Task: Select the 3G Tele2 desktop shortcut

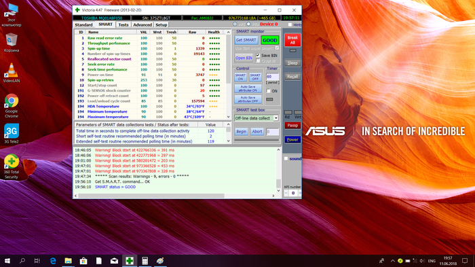Action: pyautogui.click(x=12, y=133)
